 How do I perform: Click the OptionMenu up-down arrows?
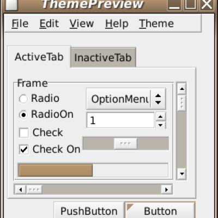[x=158, y=99]
